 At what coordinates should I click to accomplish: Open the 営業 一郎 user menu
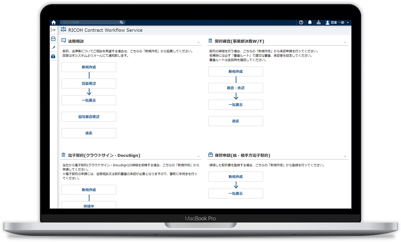click(x=337, y=22)
